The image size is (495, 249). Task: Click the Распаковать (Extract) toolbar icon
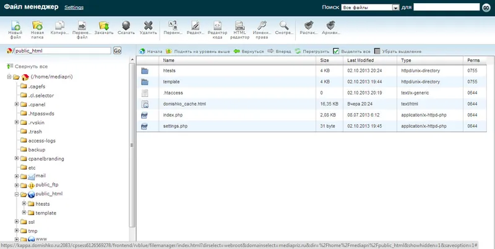308,25
